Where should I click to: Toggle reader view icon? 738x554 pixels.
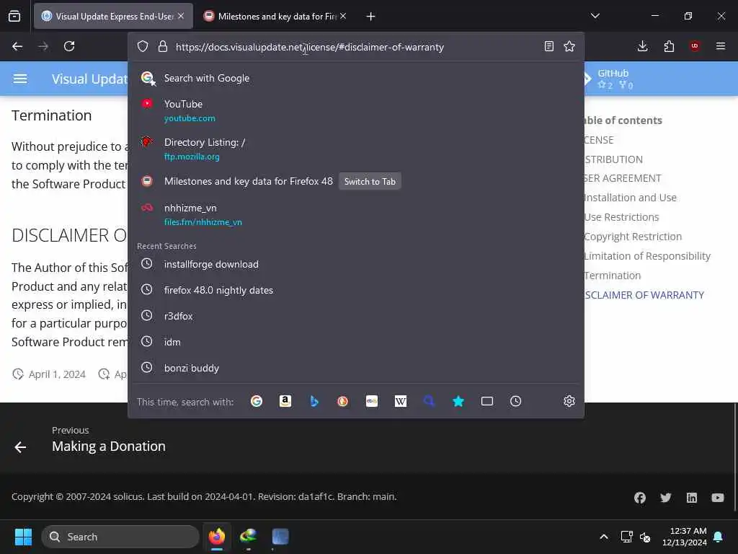coord(548,46)
